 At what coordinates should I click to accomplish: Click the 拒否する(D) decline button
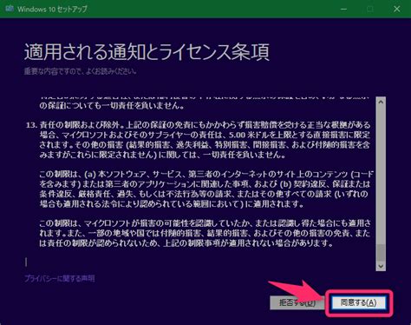pyautogui.click(x=297, y=303)
